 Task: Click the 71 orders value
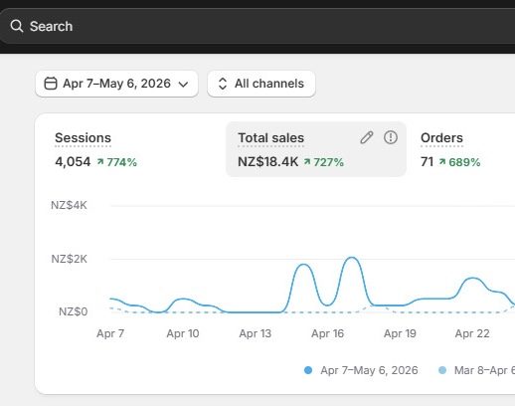click(x=428, y=162)
